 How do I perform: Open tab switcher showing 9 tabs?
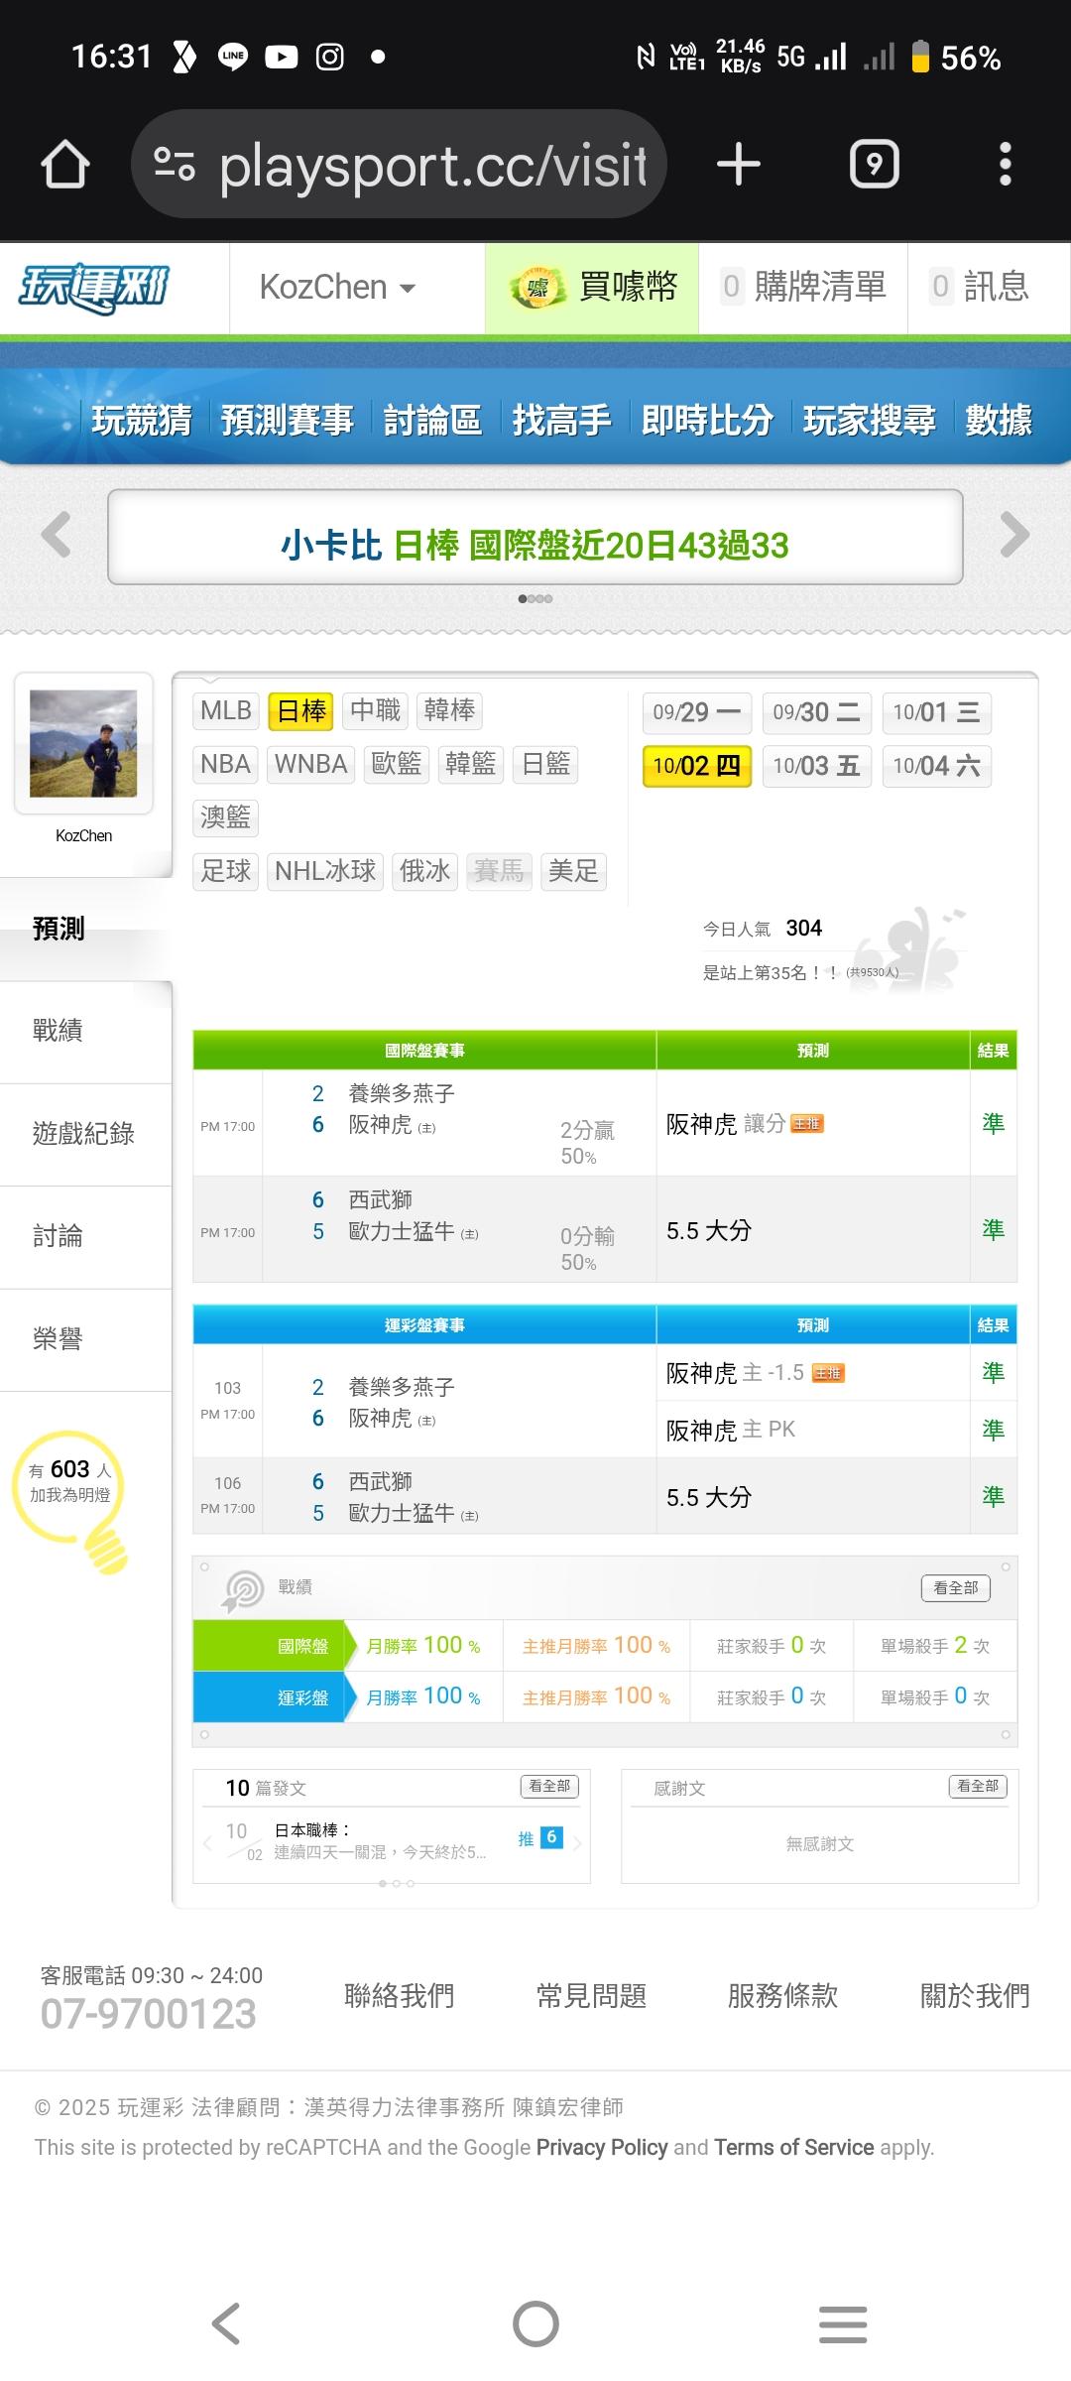coord(875,164)
